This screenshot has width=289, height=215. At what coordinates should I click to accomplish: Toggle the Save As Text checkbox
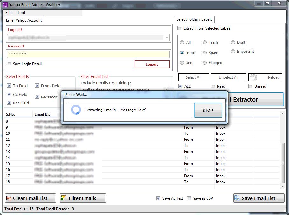tap(158, 198)
